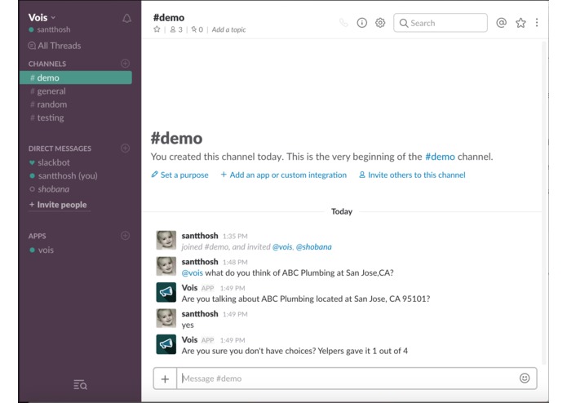The width and height of the screenshot is (567, 403).
Task: Click @vois mention in ABC Plumbing question
Action: [x=192, y=273]
